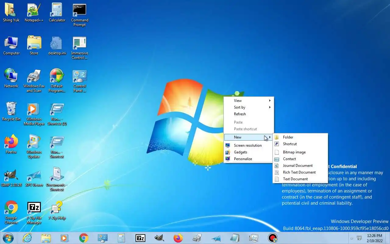Open Fax and Scan from the taskbar

[x=197, y=238]
